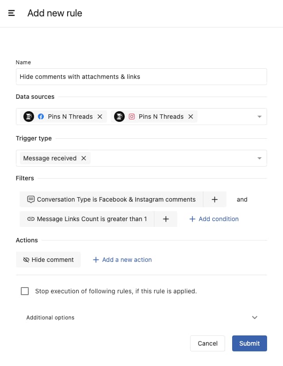Cancel creating the rule
This screenshot has width=283, height=366.
click(207, 343)
